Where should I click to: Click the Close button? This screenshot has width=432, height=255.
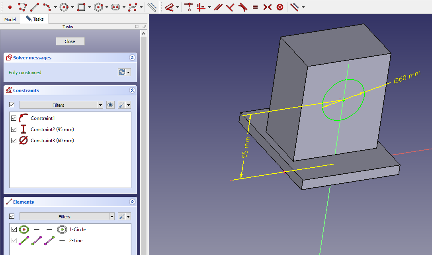(70, 41)
